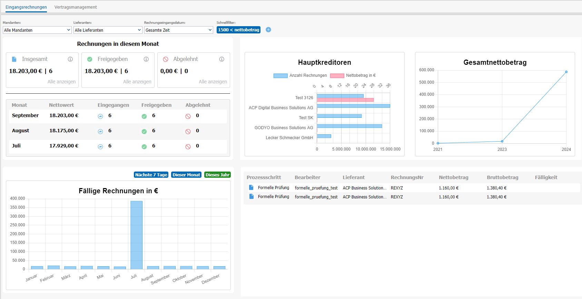Open the Mandanten dropdown
582x299 pixels.
[x=37, y=30]
